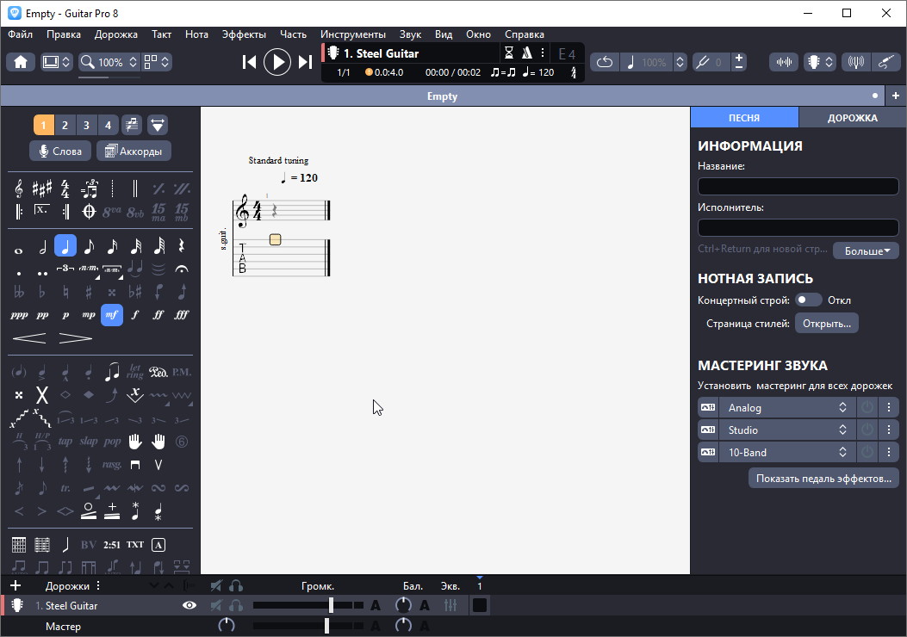Screen dimensions: 907x637
Task: Open Дорожки options three-dot menu
Action: pyautogui.click(x=97, y=585)
